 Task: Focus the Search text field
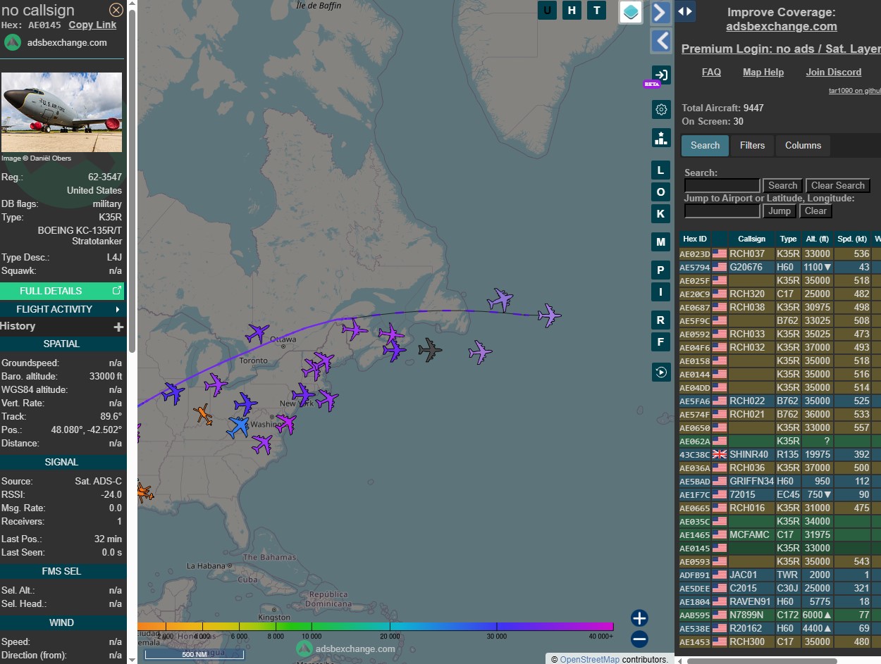[x=722, y=186]
